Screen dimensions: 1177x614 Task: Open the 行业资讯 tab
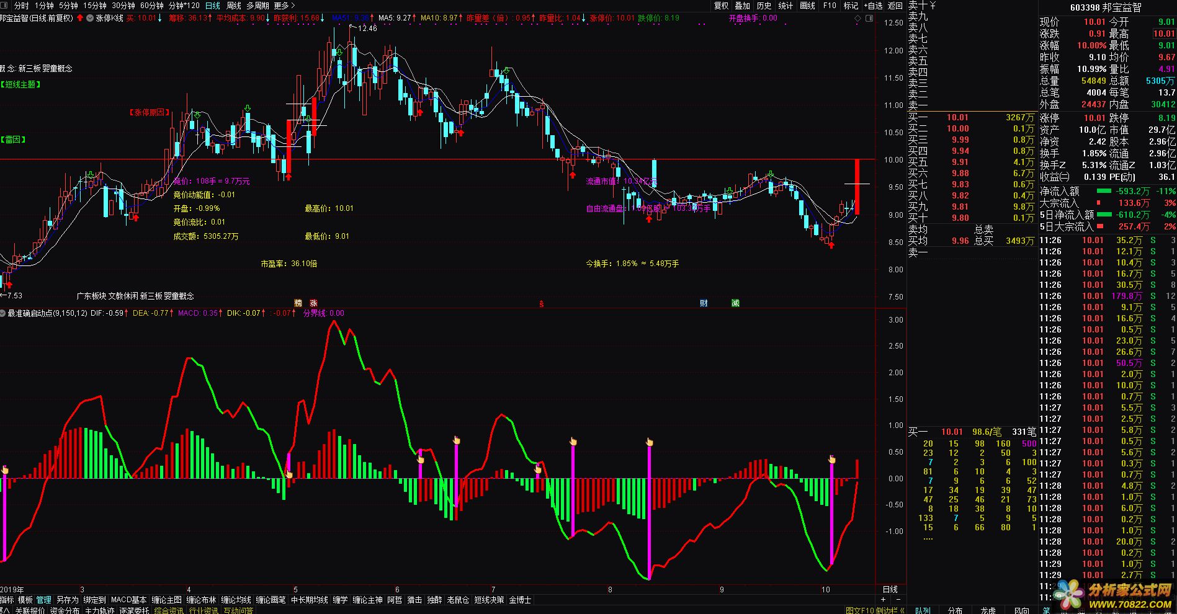coord(204,610)
